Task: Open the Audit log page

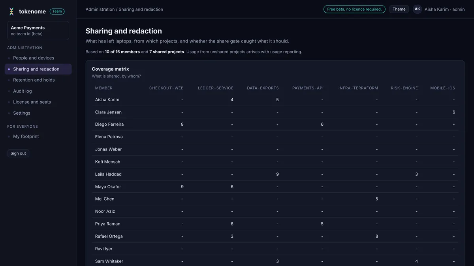Action: tap(38, 91)
